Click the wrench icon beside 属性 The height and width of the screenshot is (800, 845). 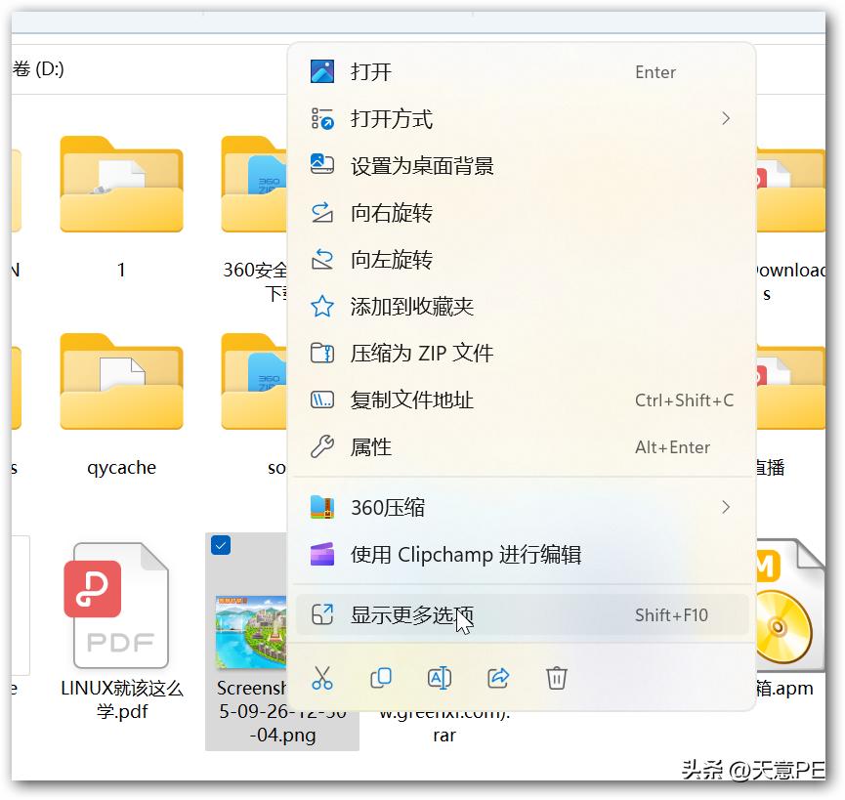322,447
